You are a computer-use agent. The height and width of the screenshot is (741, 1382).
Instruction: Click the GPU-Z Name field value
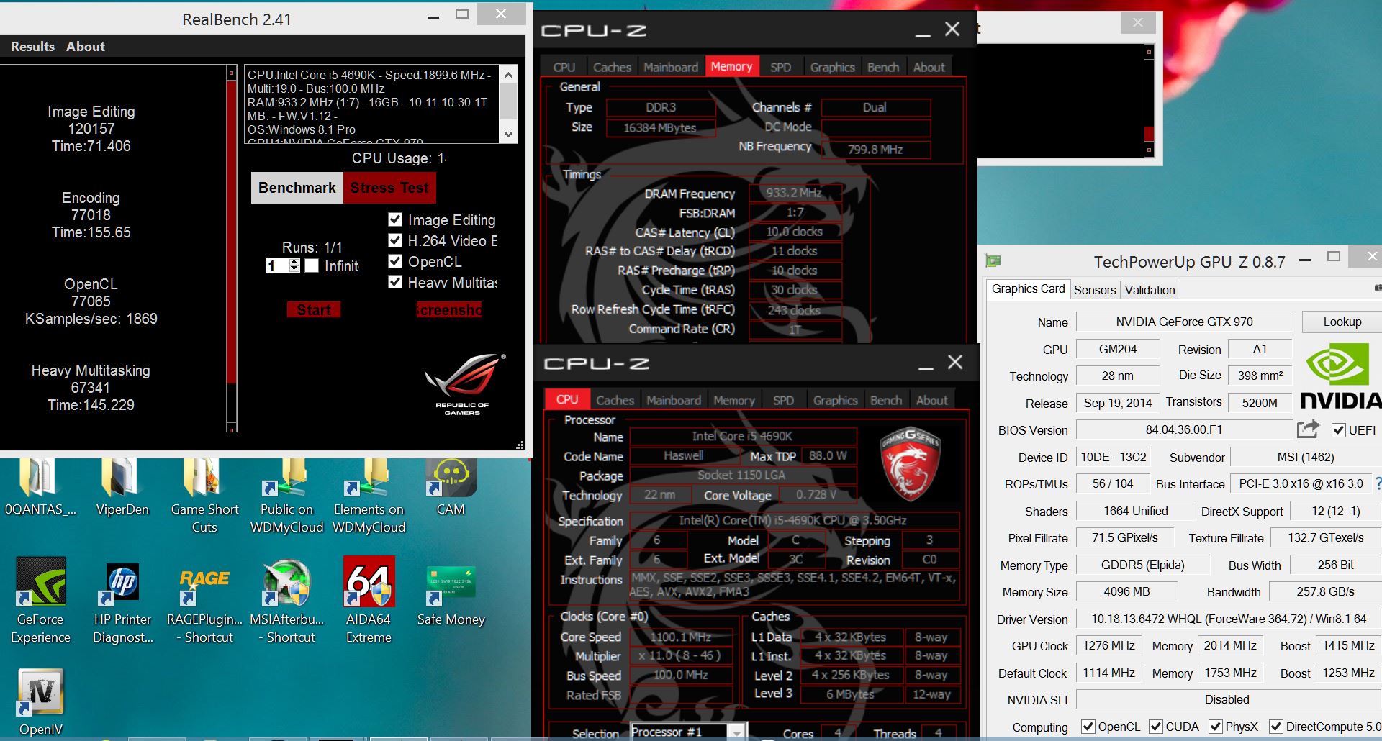pos(1184,322)
